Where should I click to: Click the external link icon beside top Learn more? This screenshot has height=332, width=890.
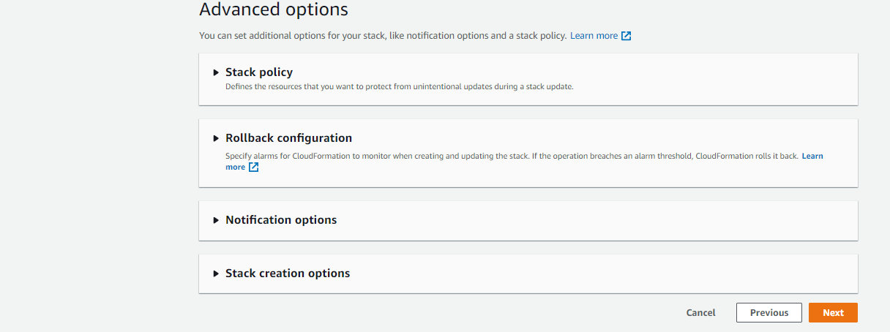click(x=626, y=36)
